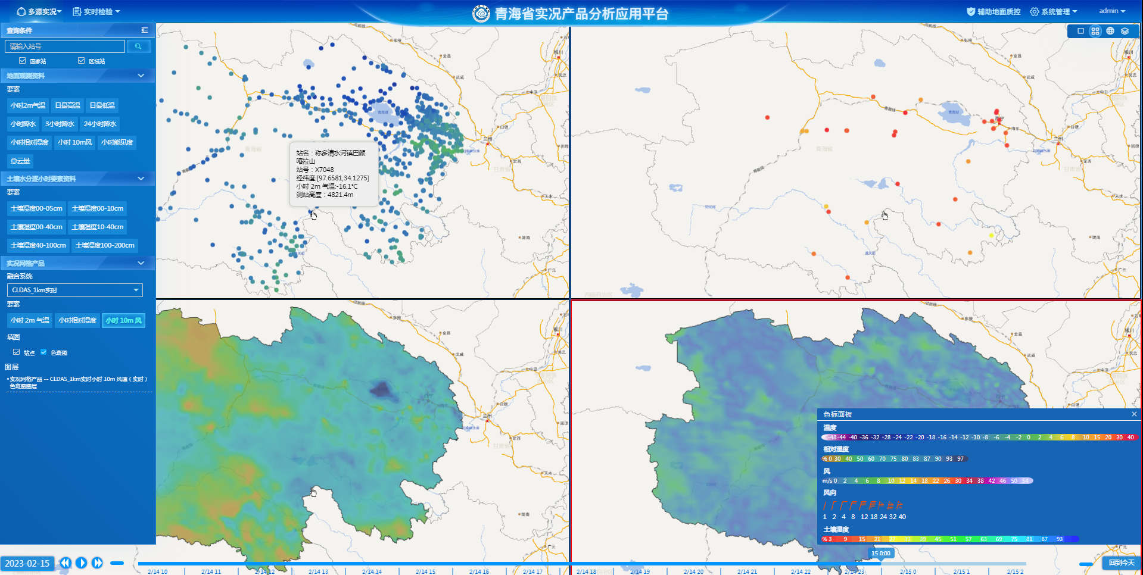Select 土壤湿度10-40cm layer

pos(98,227)
